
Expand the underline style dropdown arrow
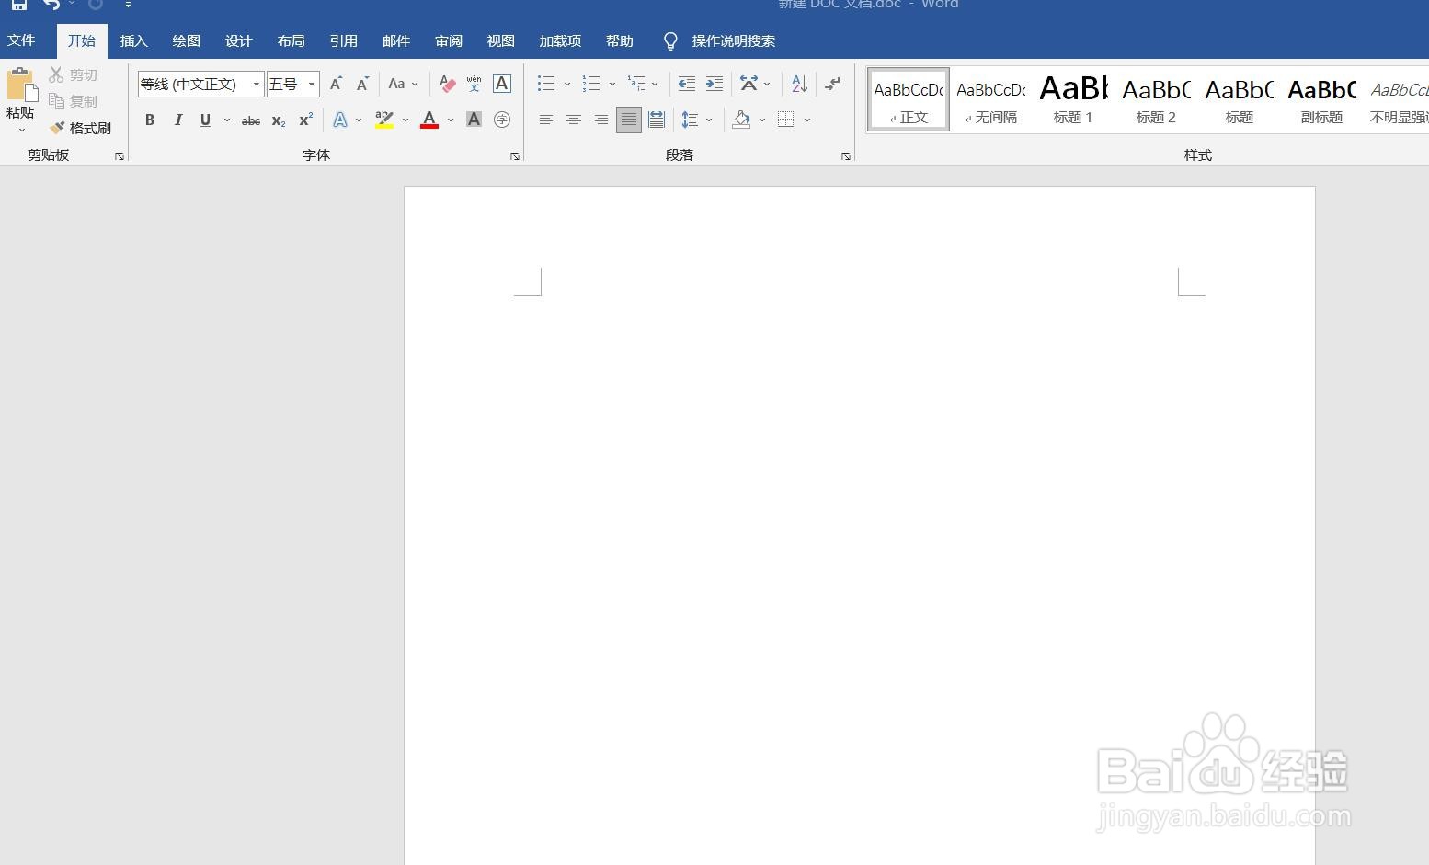tap(226, 120)
